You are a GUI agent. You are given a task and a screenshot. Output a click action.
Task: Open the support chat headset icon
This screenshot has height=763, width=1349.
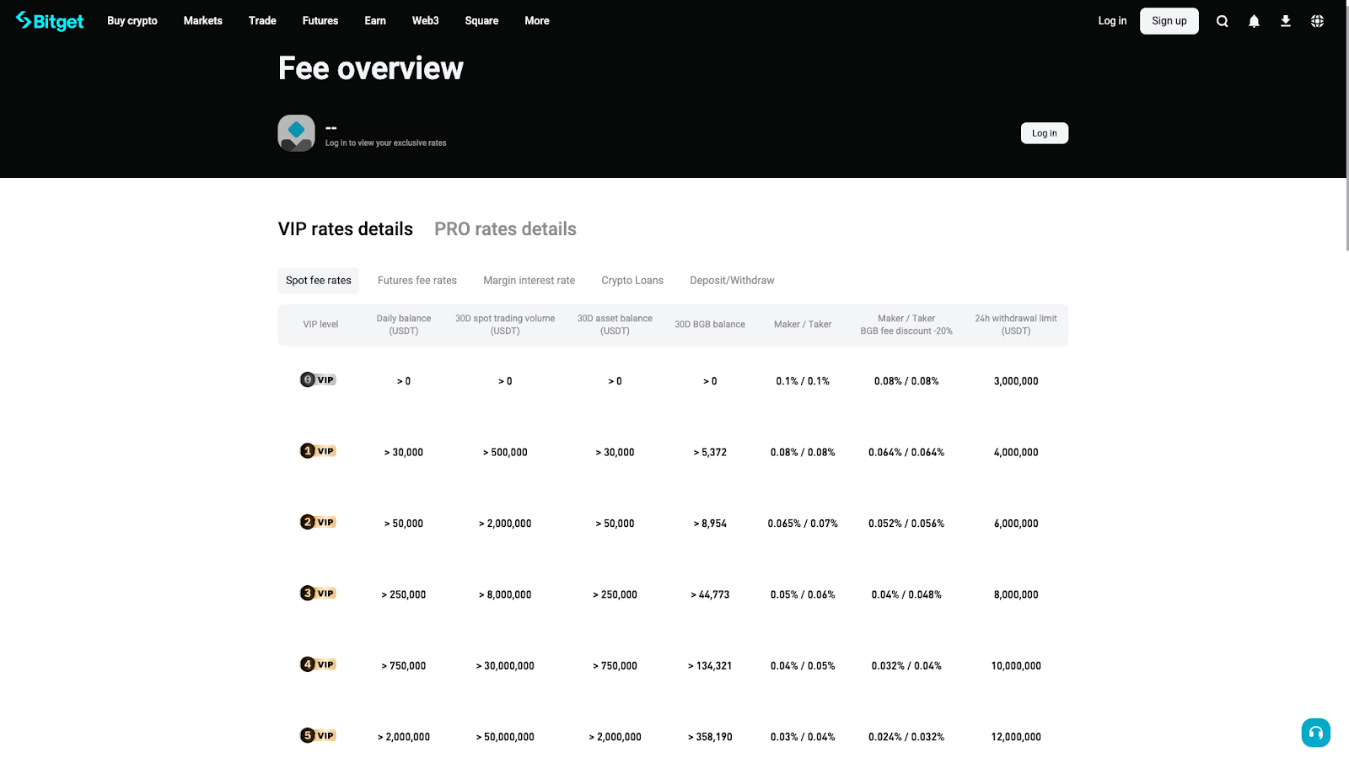(x=1315, y=733)
